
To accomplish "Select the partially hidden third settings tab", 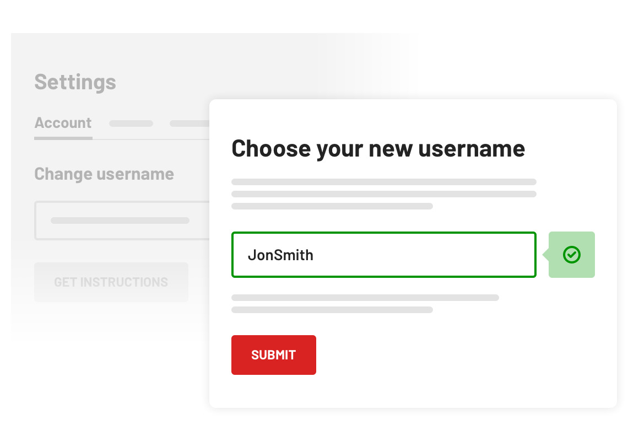I will coord(190,123).
